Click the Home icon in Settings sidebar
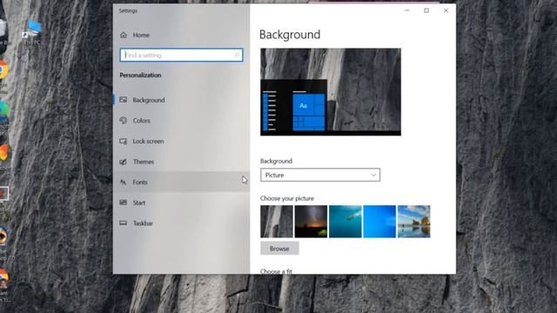Viewport: 557px width, 313px height. pos(124,35)
